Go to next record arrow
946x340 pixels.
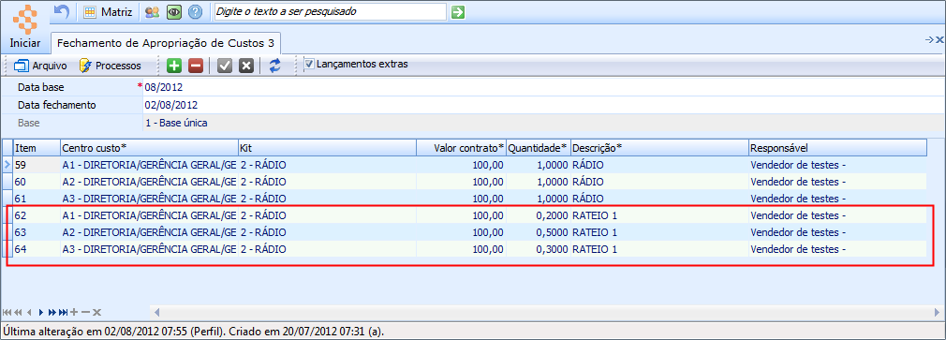point(40,312)
